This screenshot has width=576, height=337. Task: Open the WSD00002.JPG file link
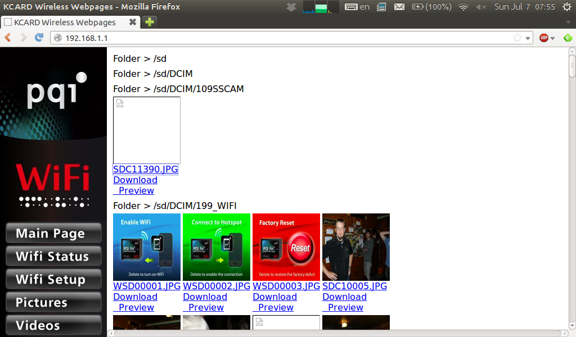point(217,286)
